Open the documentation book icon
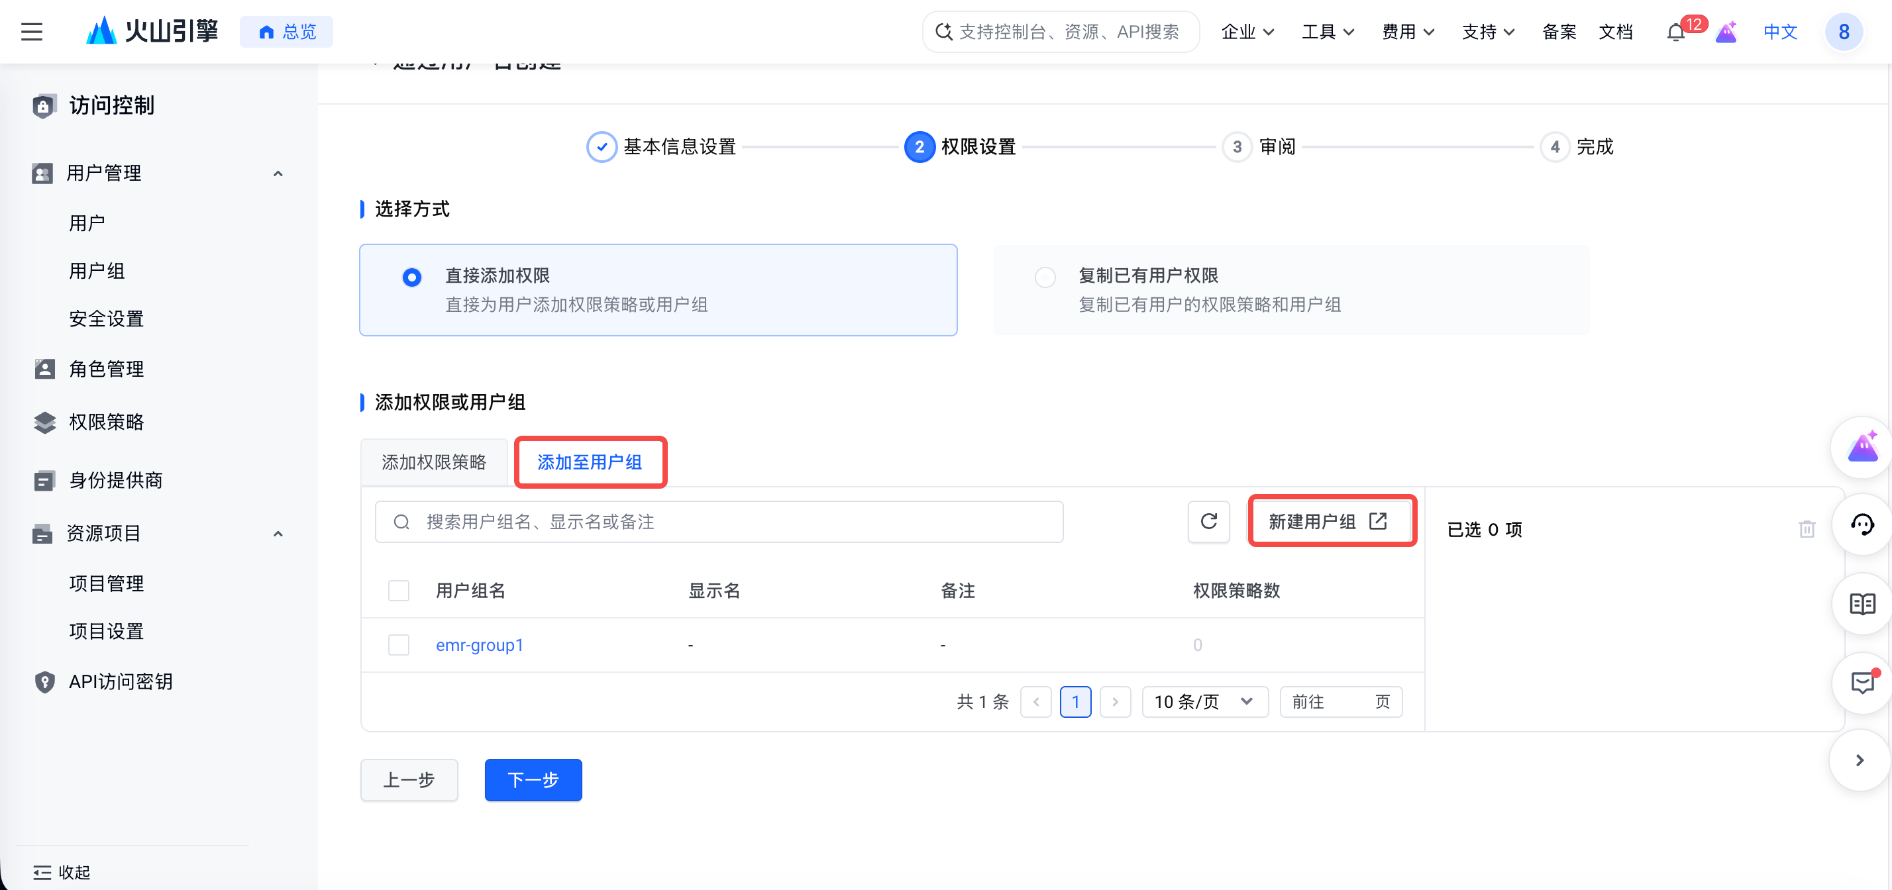 click(x=1862, y=604)
